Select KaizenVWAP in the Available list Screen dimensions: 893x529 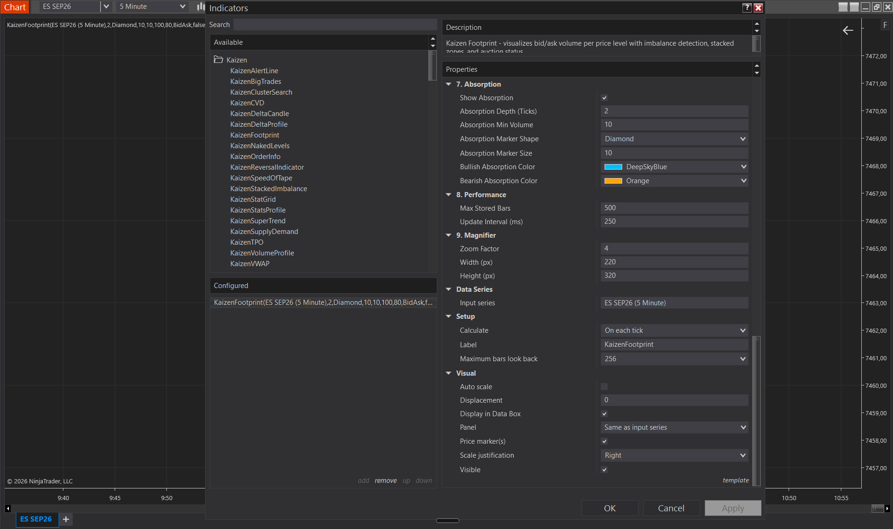coord(250,264)
